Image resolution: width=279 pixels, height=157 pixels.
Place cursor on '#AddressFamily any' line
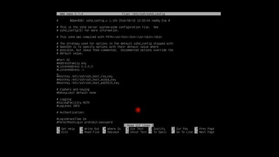[x=71, y=63]
